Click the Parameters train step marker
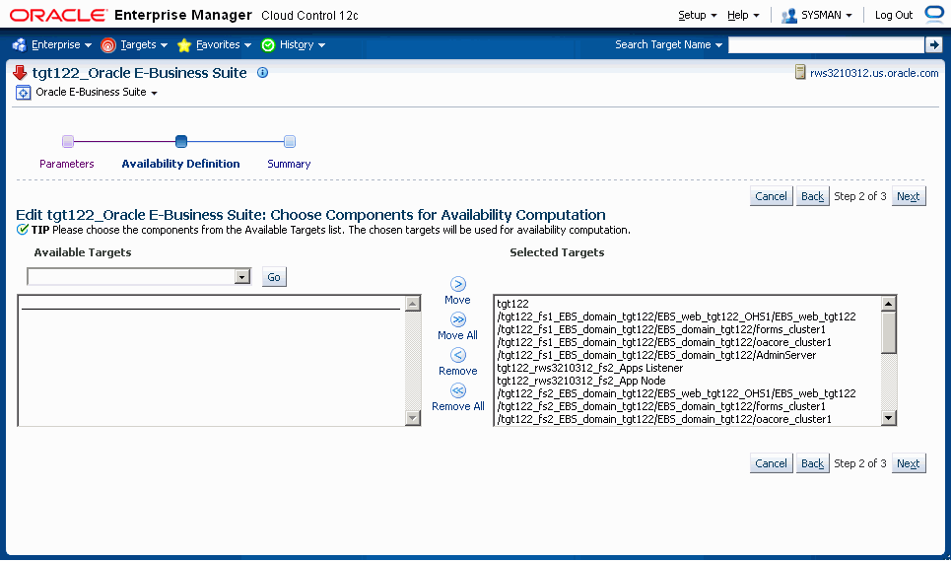The height and width of the screenshot is (561, 951). (x=68, y=141)
